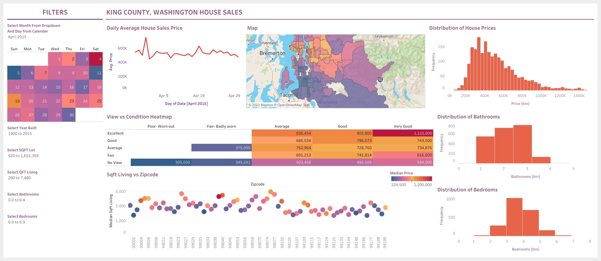Click the Silverdale label on the map

coord(268,43)
